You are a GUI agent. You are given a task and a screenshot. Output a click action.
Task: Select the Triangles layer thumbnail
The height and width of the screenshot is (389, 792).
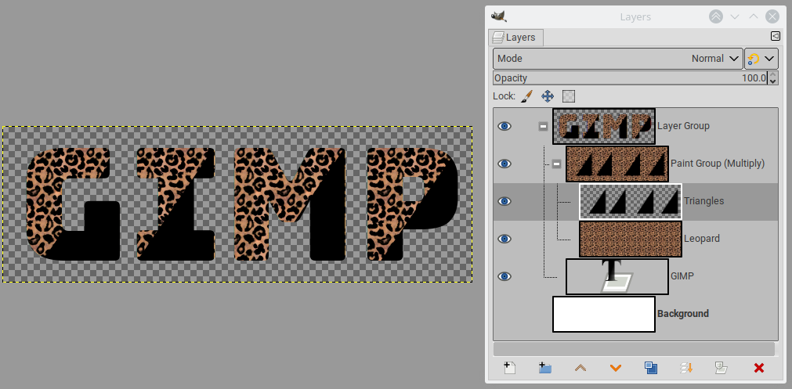(631, 201)
